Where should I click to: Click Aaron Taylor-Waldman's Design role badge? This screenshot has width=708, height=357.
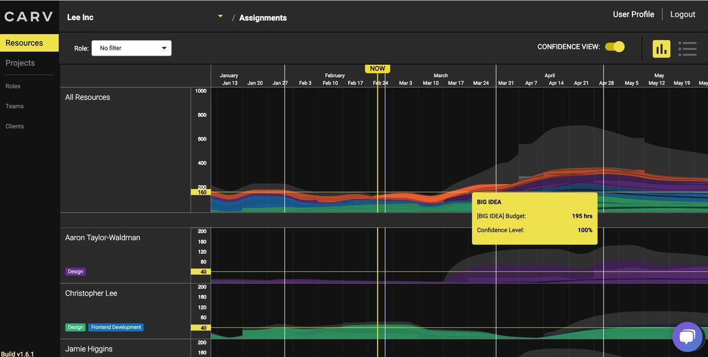[x=75, y=272]
